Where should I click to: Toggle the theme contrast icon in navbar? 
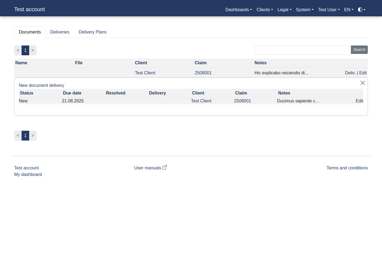pos(361,10)
